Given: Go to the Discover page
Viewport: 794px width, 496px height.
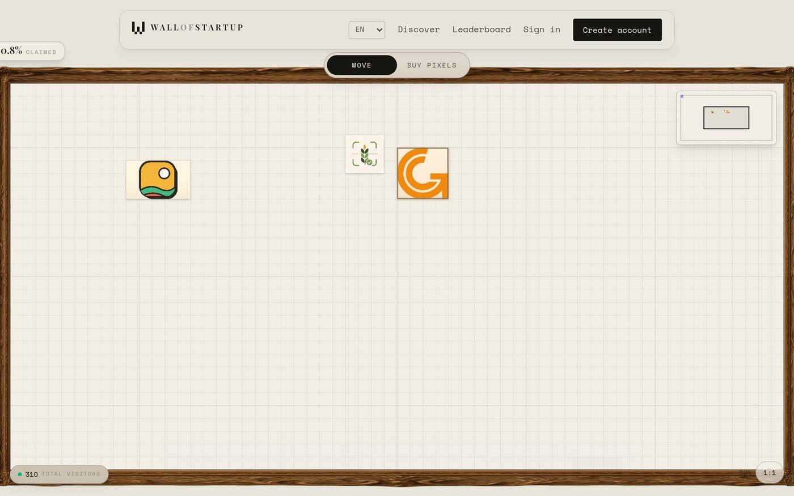Looking at the screenshot, I should coord(419,29).
